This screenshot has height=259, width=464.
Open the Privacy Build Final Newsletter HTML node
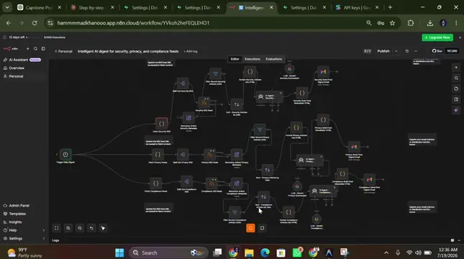(x=323, y=120)
